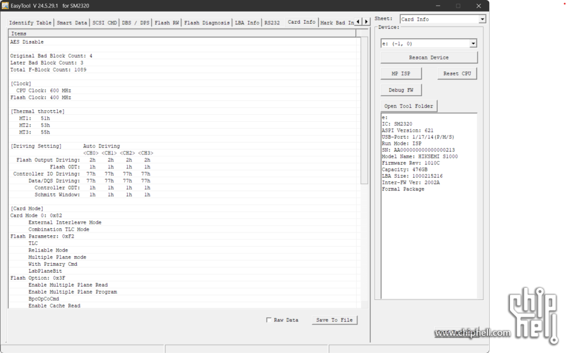
Task: Open the Flash Diagnosis tab
Action: click(207, 22)
